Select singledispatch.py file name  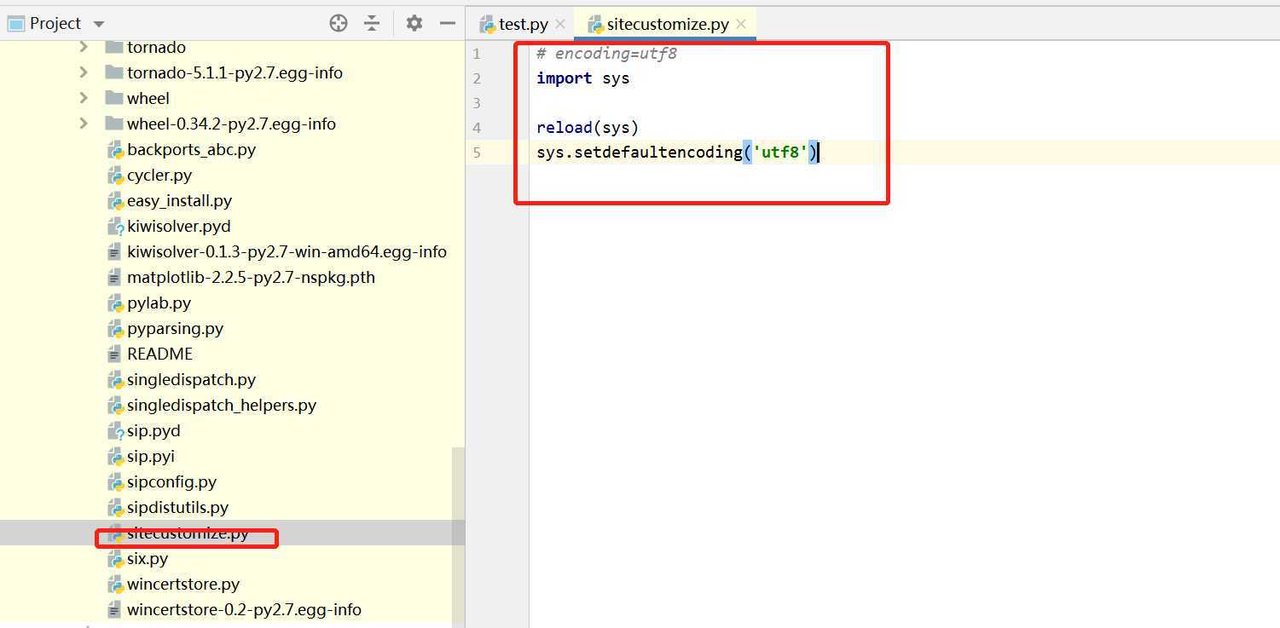191,379
